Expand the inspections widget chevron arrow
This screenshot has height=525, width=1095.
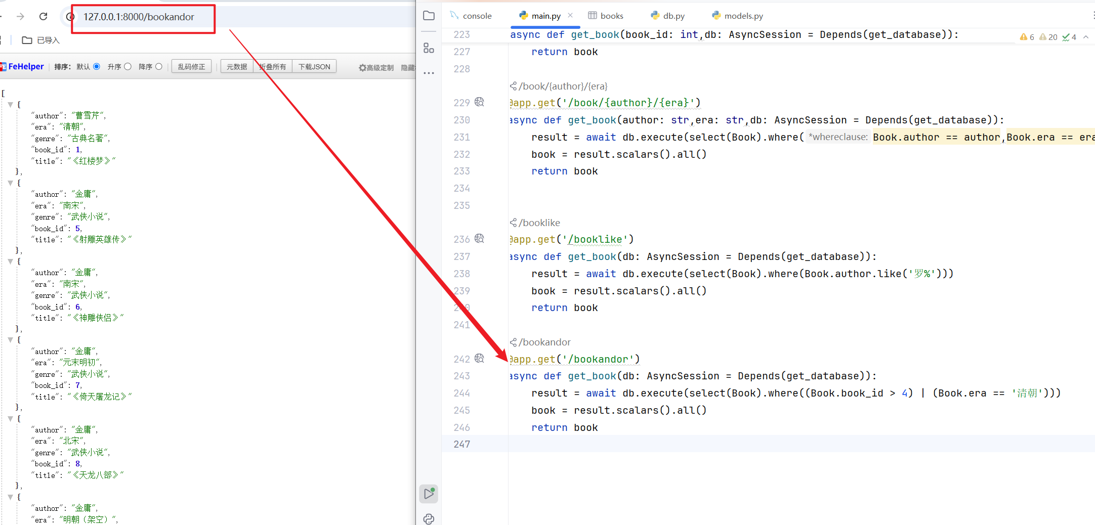point(1085,37)
